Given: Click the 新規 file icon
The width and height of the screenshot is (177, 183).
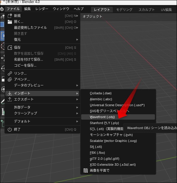Looking at the screenshot, I should (10, 16).
